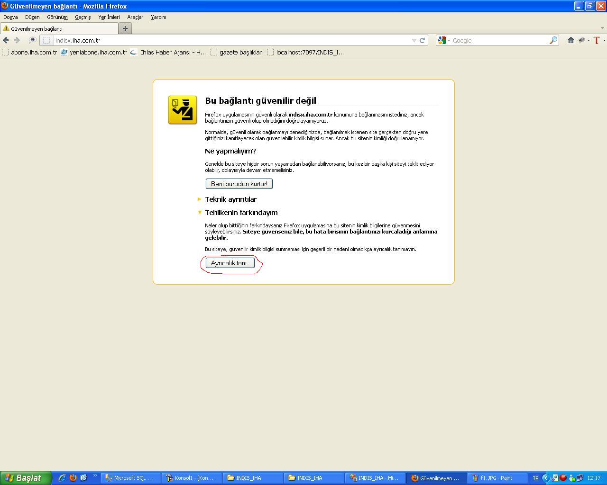Open the Dosya menu
The width and height of the screenshot is (607, 485).
coord(10,17)
